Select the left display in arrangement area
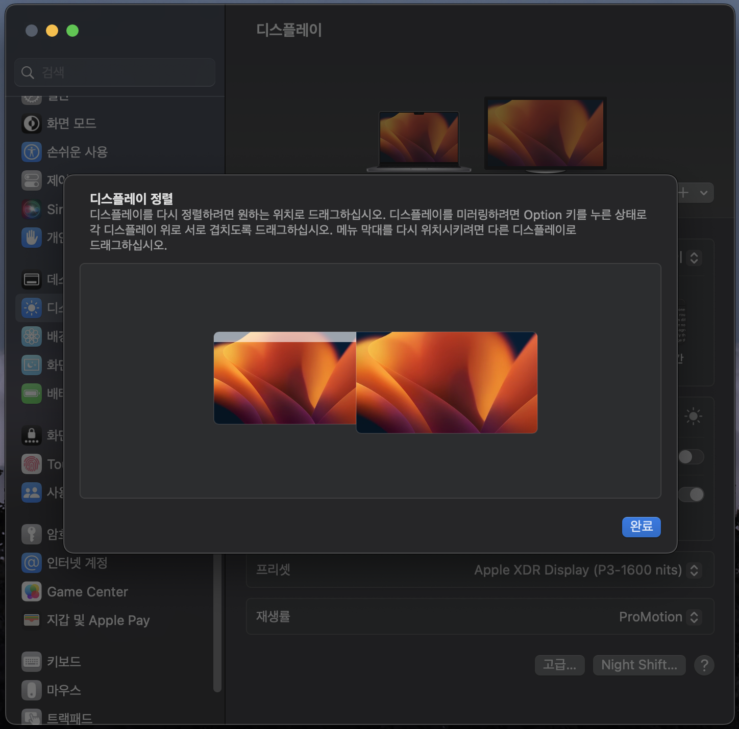 pos(285,378)
